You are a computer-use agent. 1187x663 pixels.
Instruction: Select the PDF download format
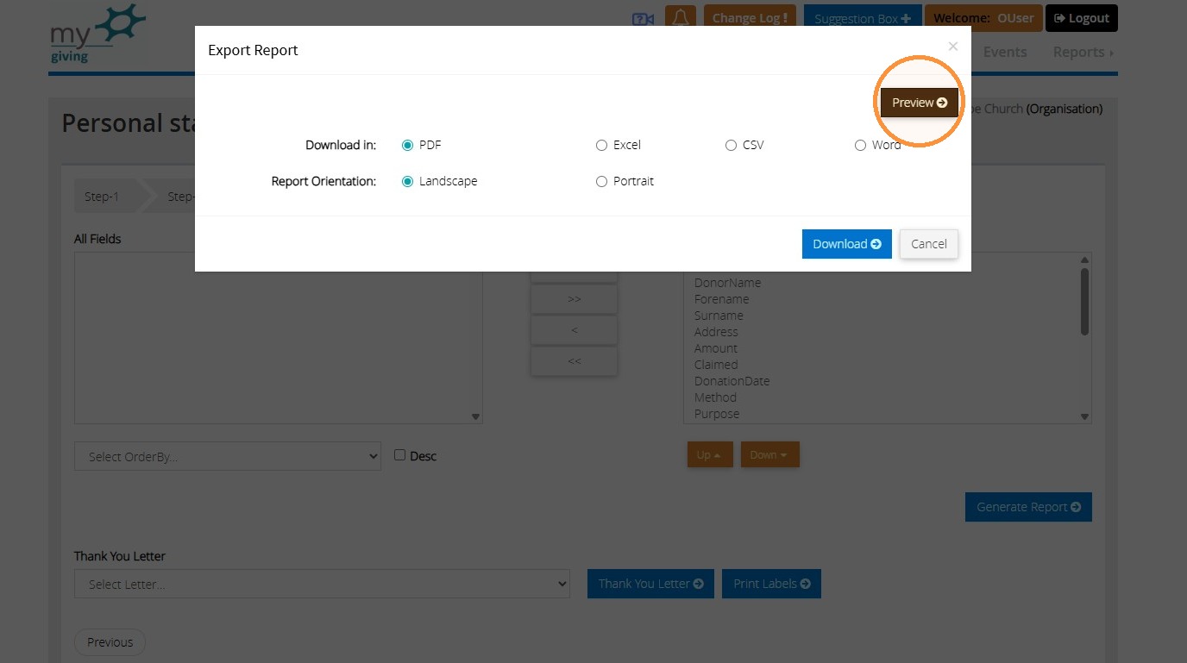pos(408,146)
